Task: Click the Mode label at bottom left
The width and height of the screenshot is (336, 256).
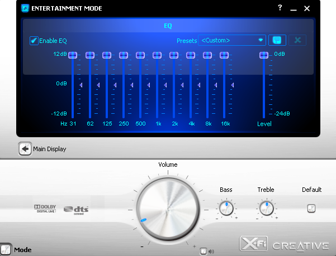Action: tap(23, 250)
